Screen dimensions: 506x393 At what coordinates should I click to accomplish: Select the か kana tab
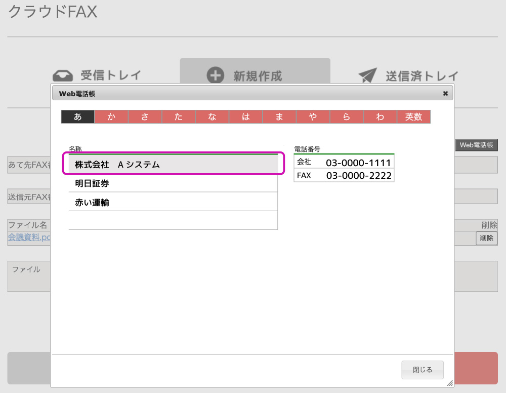111,116
